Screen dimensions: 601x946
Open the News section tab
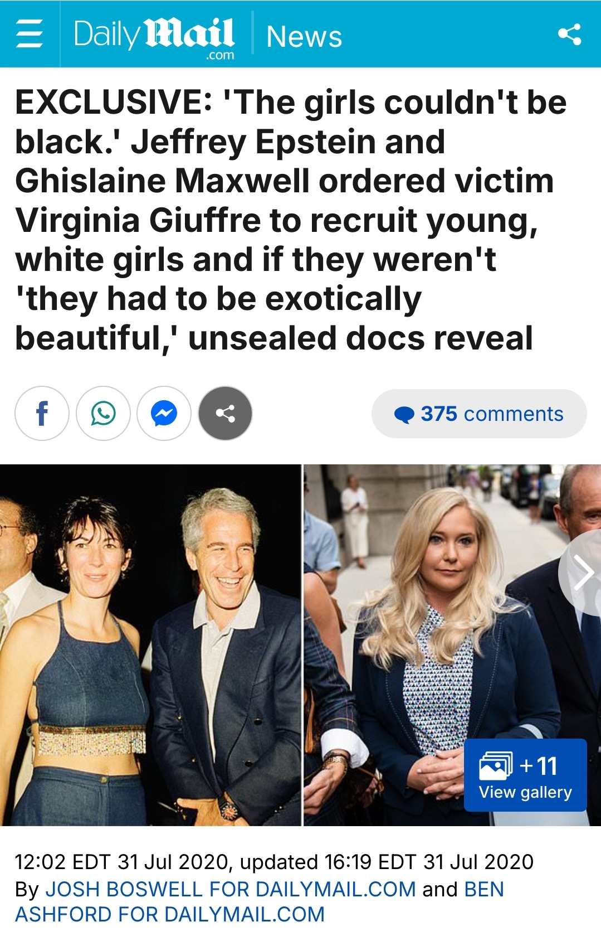pyautogui.click(x=304, y=37)
